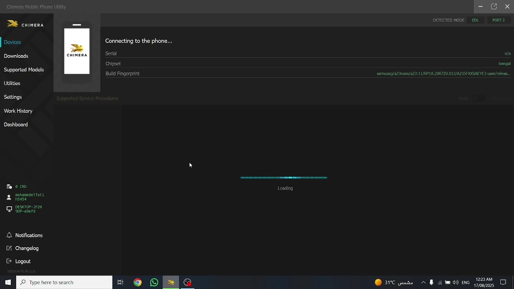Click the Loading progress bar

(284, 177)
